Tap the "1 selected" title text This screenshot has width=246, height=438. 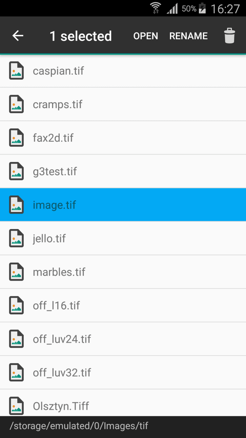click(x=81, y=36)
